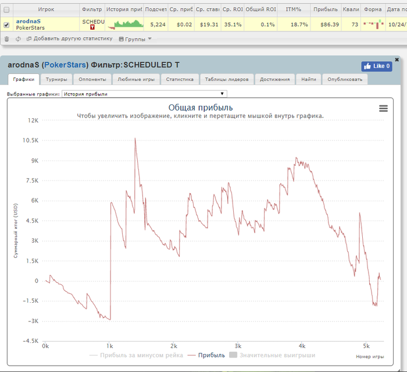Follow the PokerStars link in panel title
Screen dimensions: 407x372
65,65
